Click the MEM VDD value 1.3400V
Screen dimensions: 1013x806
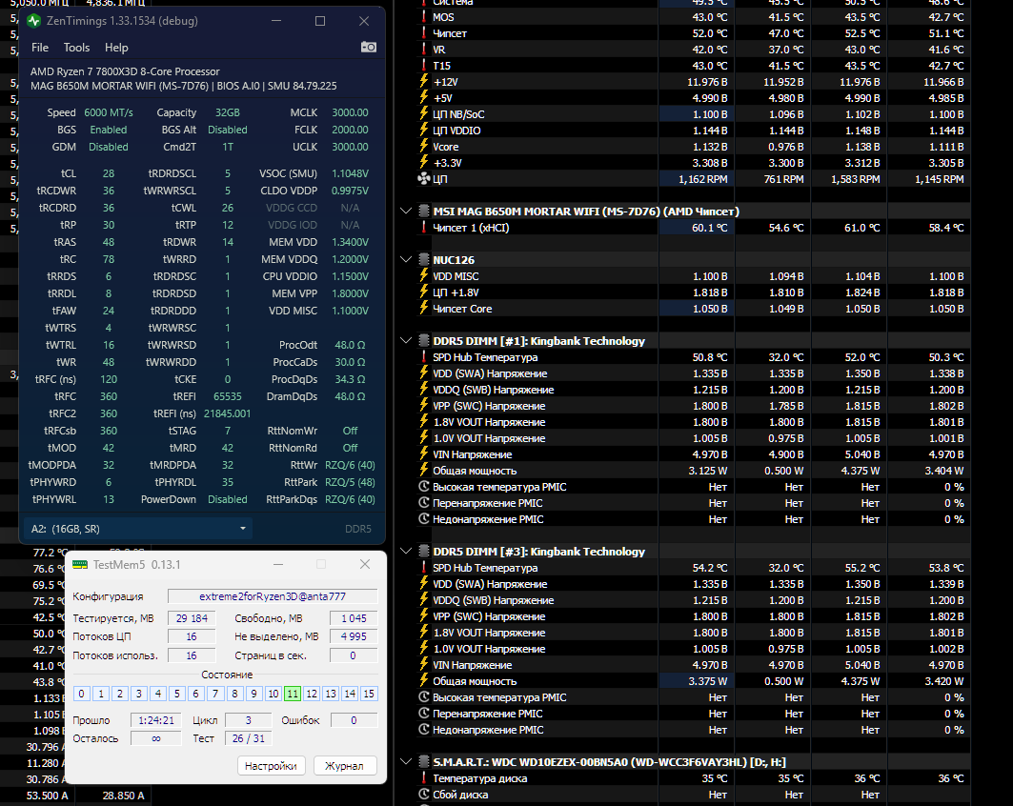coord(350,242)
